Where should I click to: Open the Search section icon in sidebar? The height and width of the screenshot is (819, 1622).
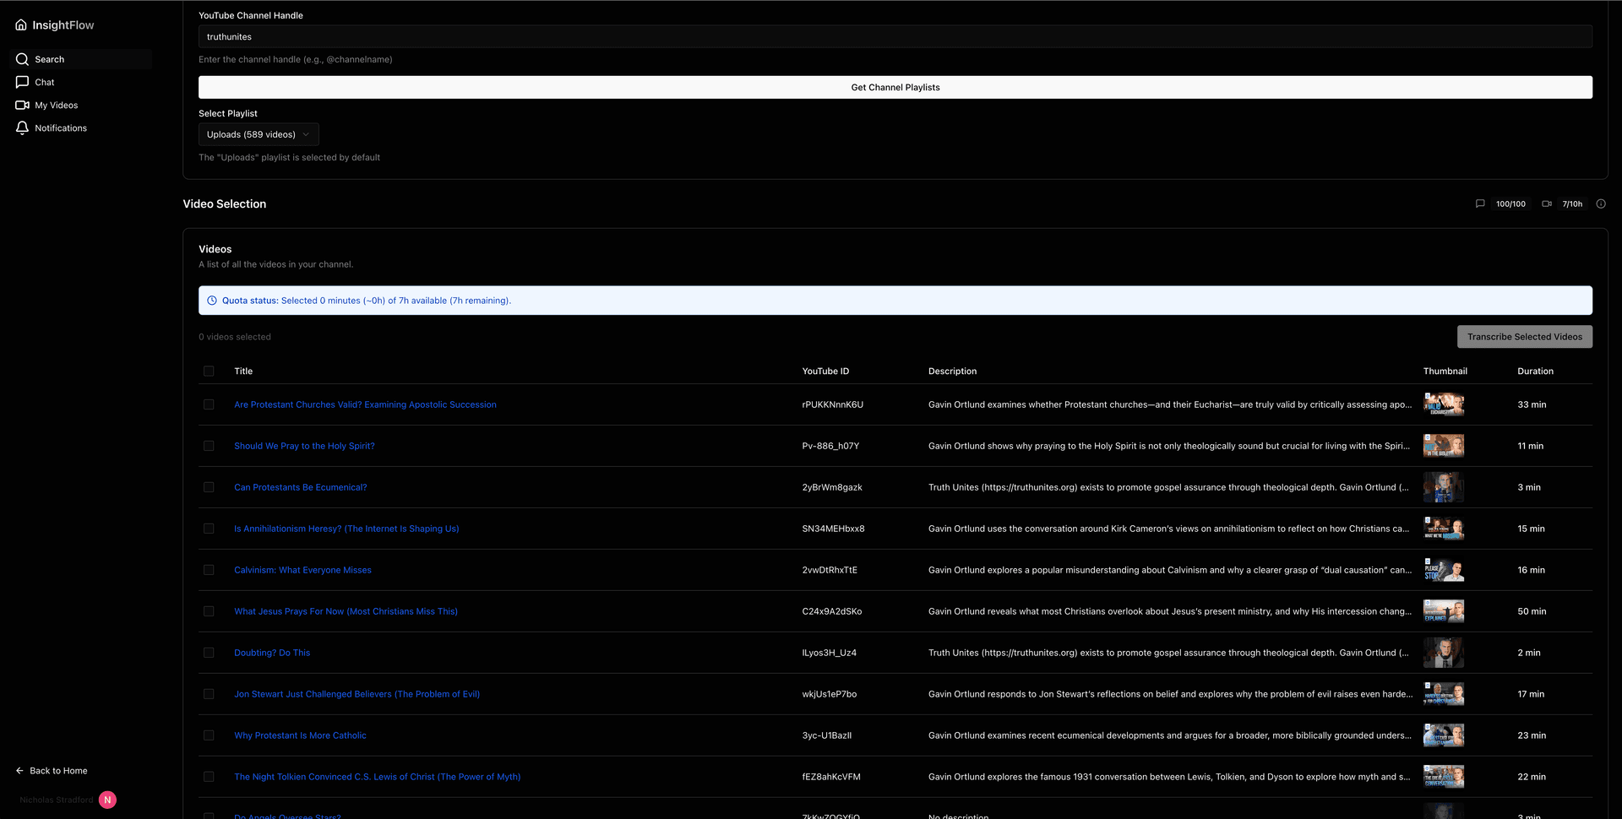23,59
